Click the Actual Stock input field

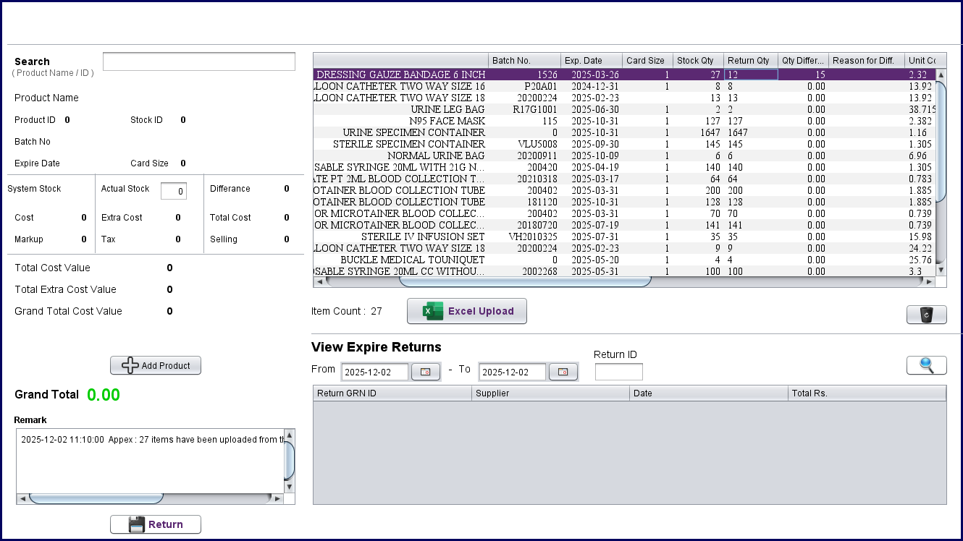tap(174, 191)
